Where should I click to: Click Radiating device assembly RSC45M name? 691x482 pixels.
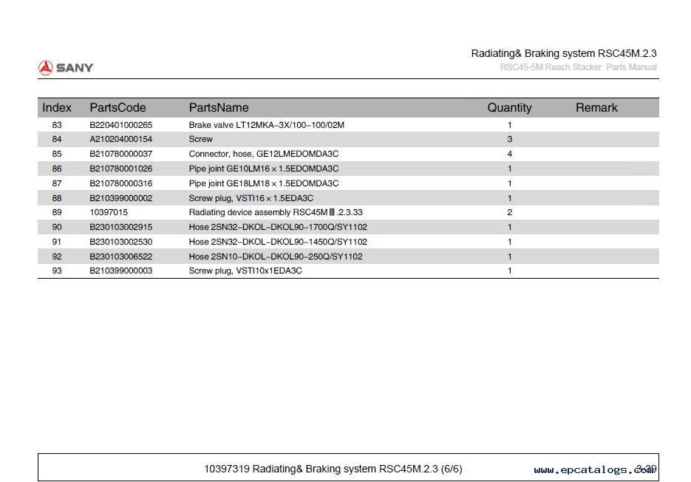276,212
